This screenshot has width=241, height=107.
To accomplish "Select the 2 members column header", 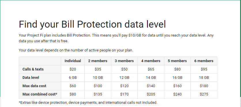I will [98, 61].
